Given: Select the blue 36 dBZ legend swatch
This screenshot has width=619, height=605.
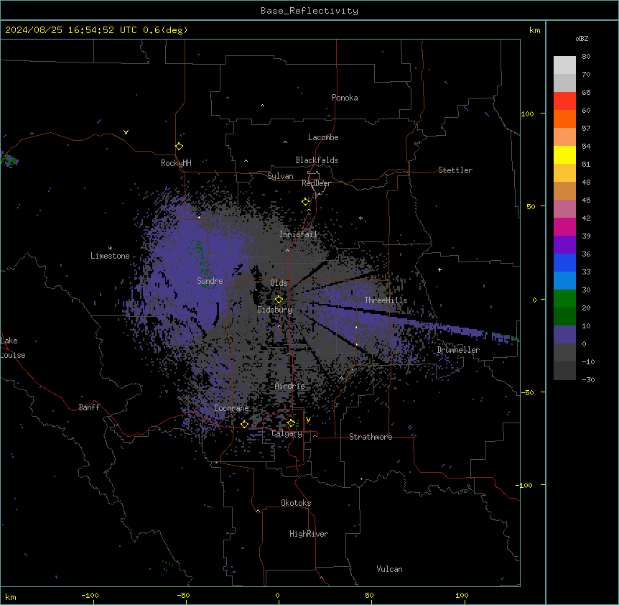Looking at the screenshot, I should (564, 262).
